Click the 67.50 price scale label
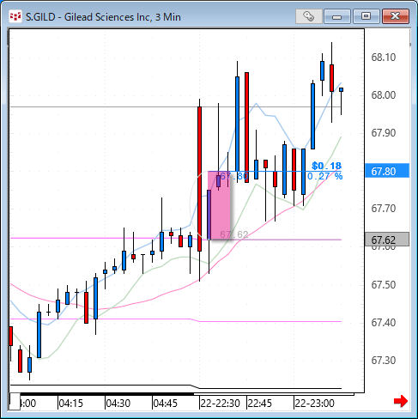The image size is (418, 419). click(x=383, y=285)
